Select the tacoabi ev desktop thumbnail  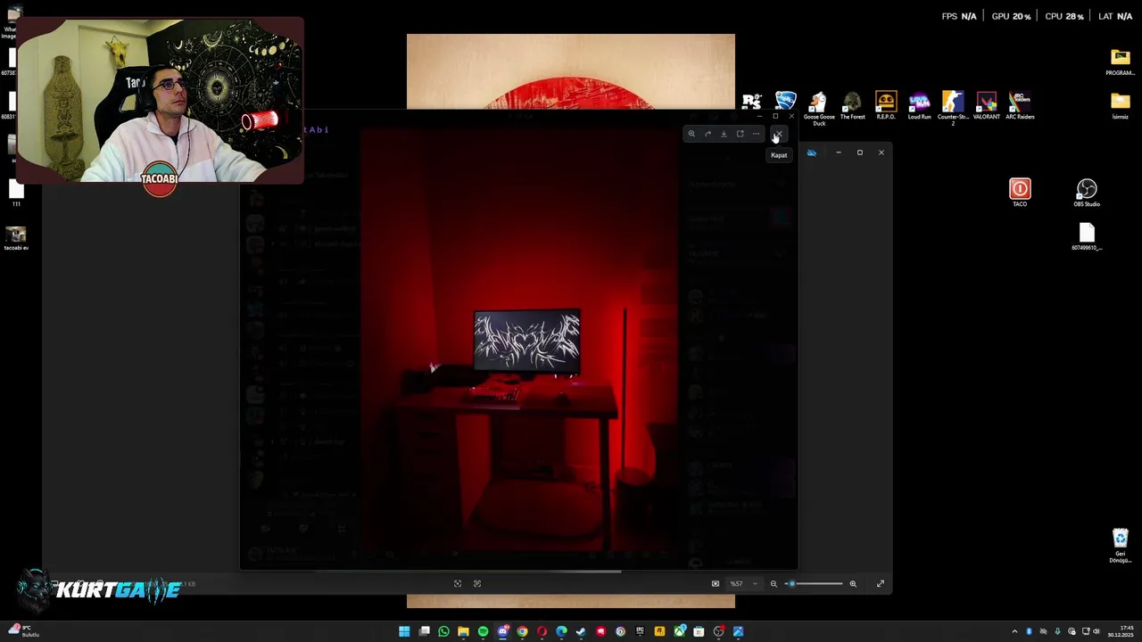(15, 237)
